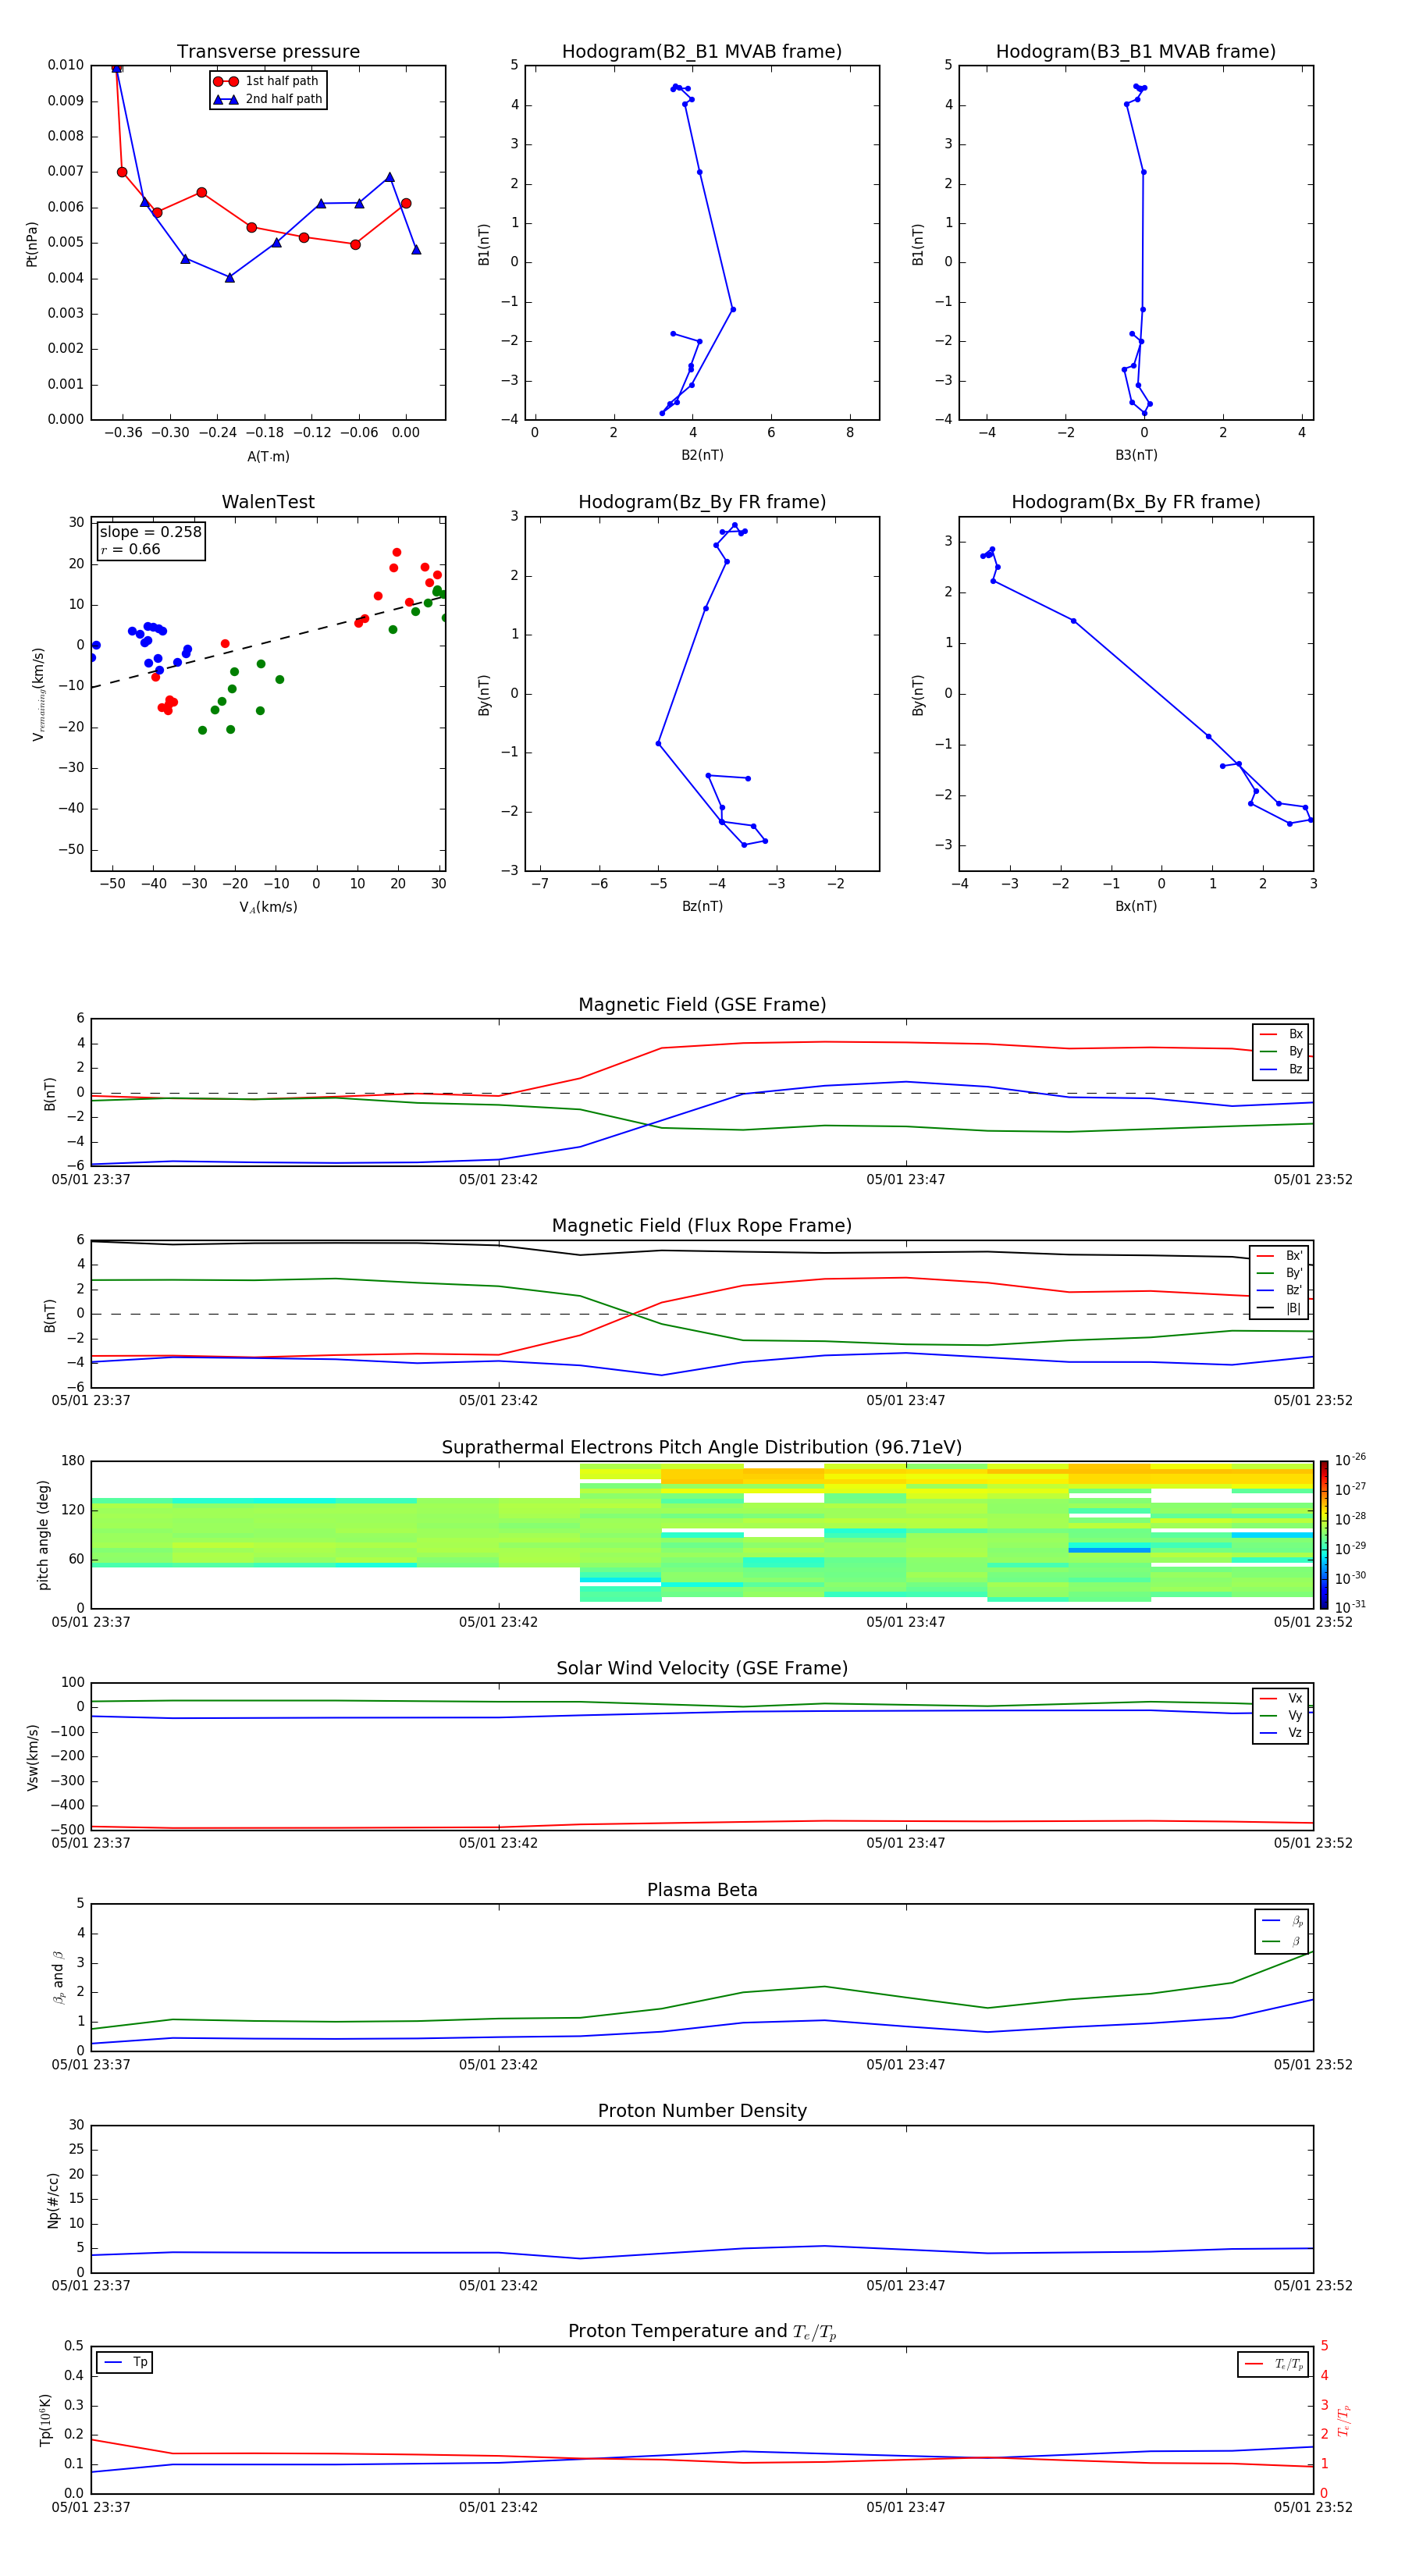Click the Vz legend entry in solar wind plot
Viewport: 1405px width, 2576px height.
1281,1733
